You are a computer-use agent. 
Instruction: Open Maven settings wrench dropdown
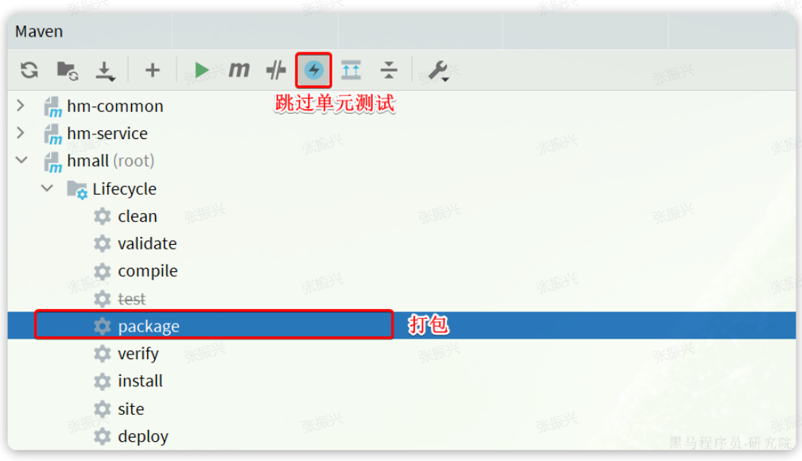click(x=439, y=71)
